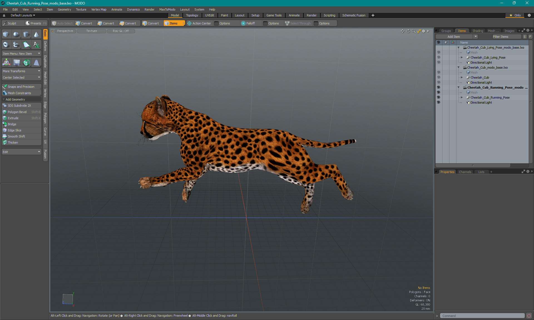
Task: Switch to the UVEdit layout tab
Action: pyautogui.click(x=209, y=15)
